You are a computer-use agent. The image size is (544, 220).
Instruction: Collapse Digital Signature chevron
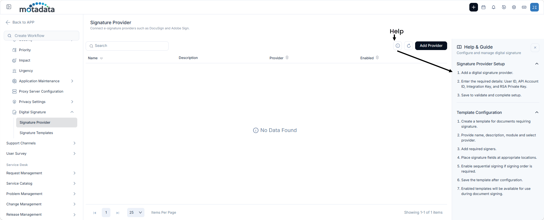tap(72, 112)
